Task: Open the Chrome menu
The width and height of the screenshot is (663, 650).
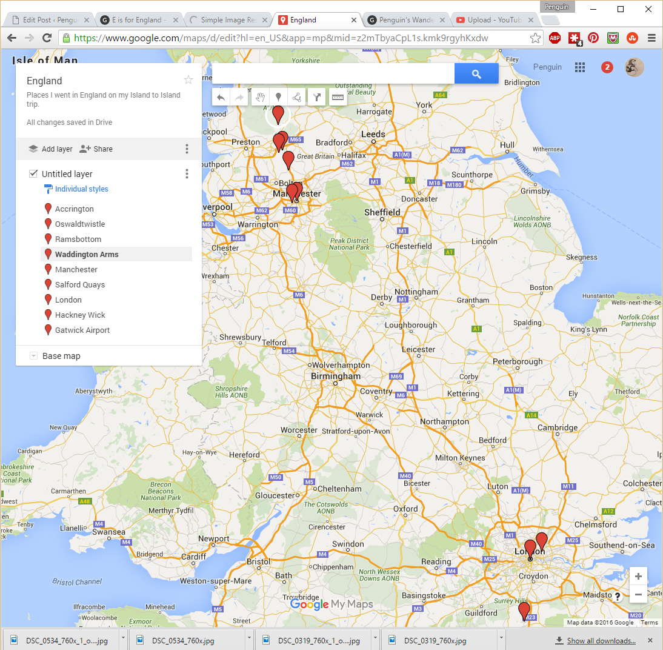Action: tap(651, 38)
